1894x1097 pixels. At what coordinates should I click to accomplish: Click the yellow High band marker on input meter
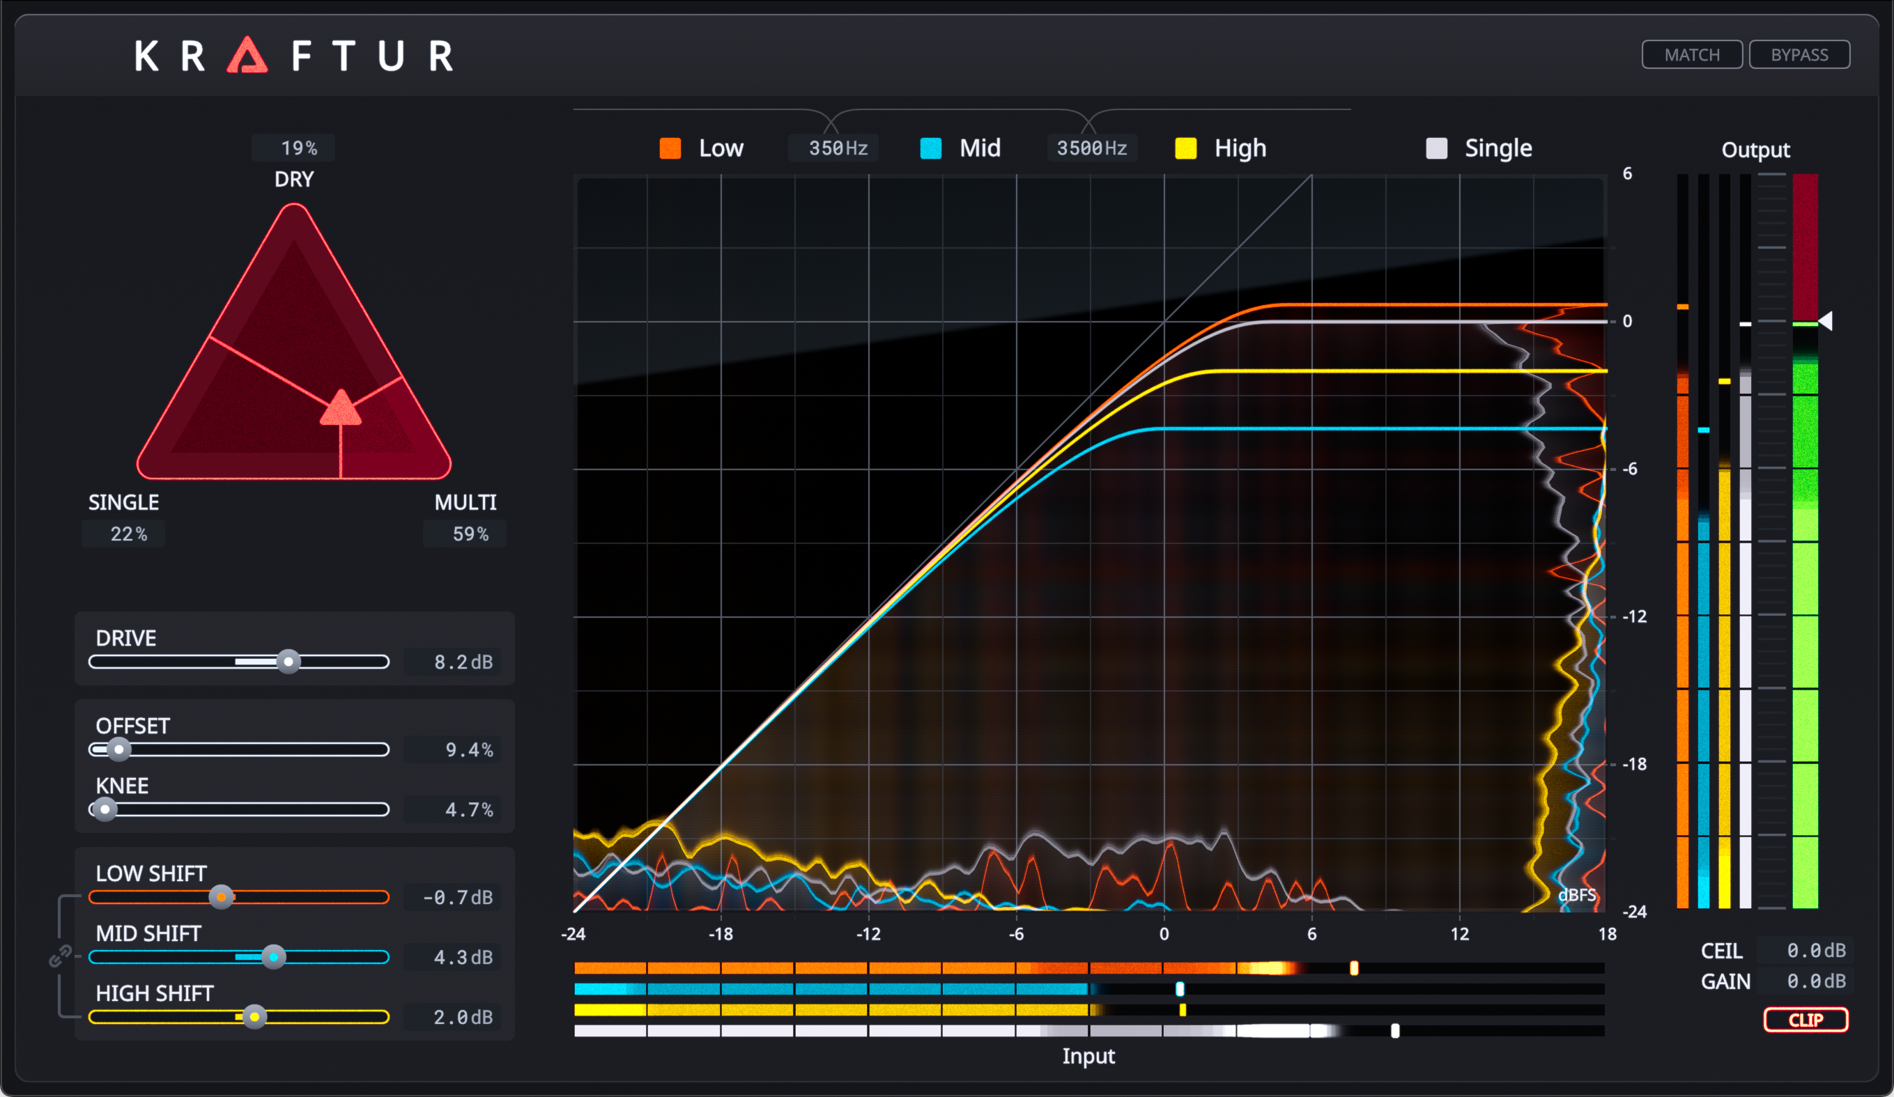click(x=1183, y=1010)
